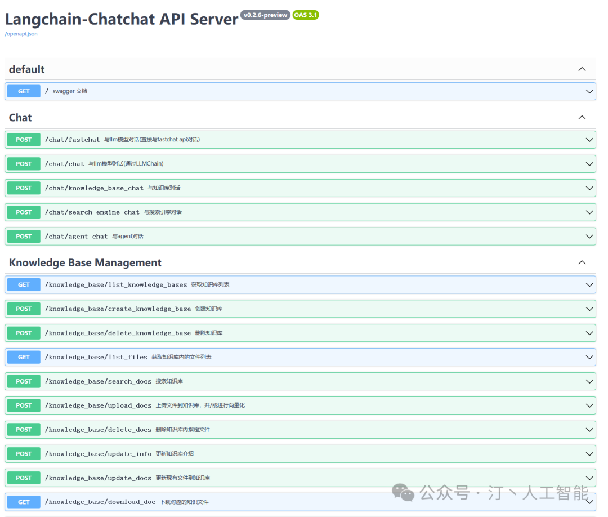Click the GET badge for list_files
The height and width of the screenshot is (517, 608).
click(x=24, y=357)
